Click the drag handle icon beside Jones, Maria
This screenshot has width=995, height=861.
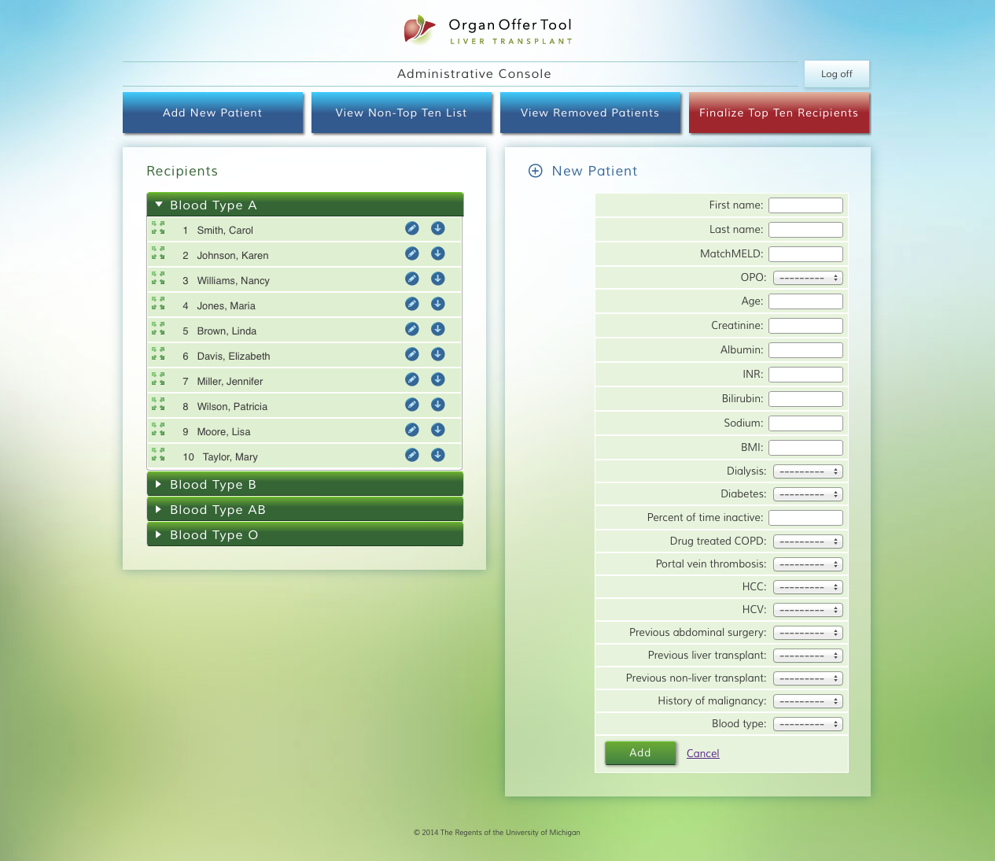(x=158, y=304)
